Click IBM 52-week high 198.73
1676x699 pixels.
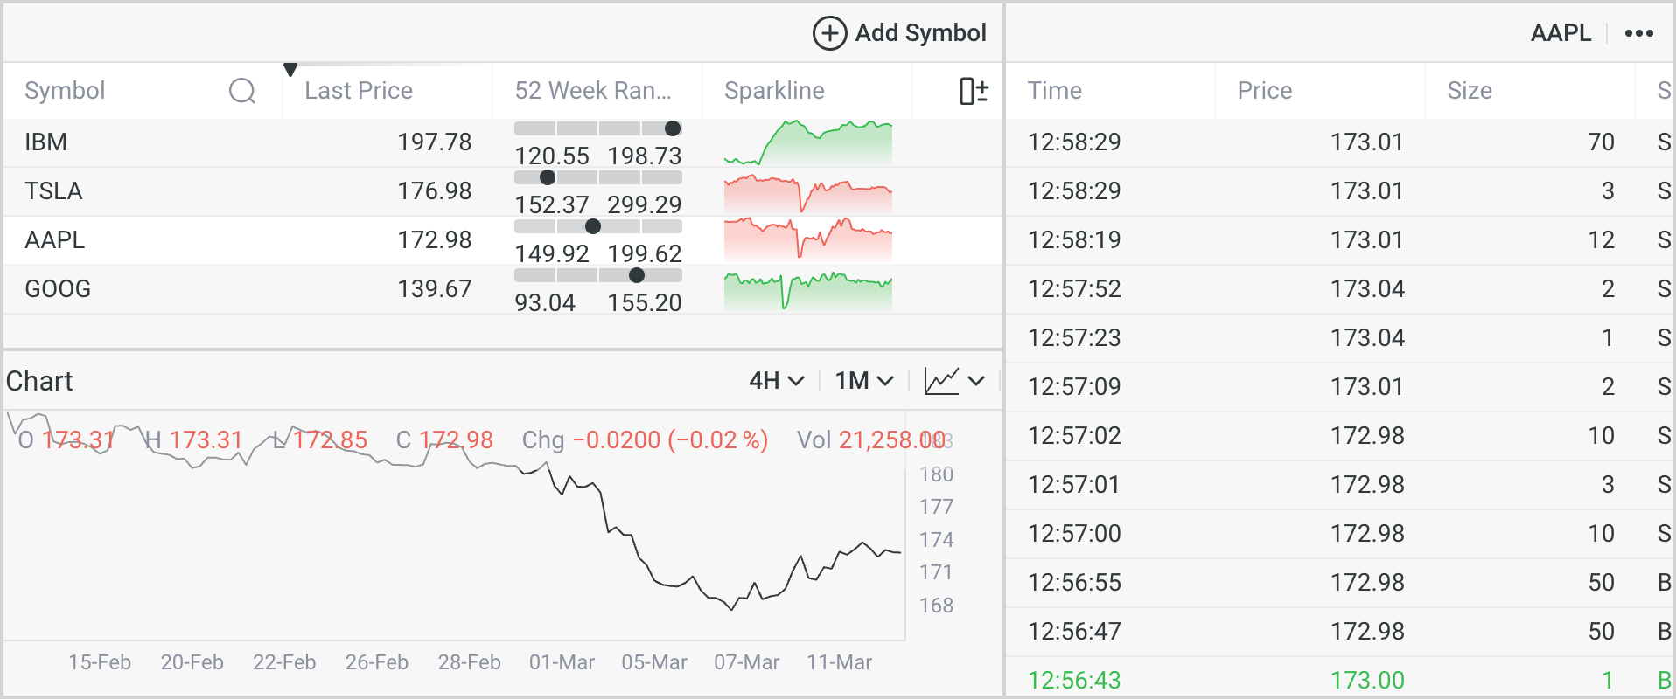click(x=645, y=156)
